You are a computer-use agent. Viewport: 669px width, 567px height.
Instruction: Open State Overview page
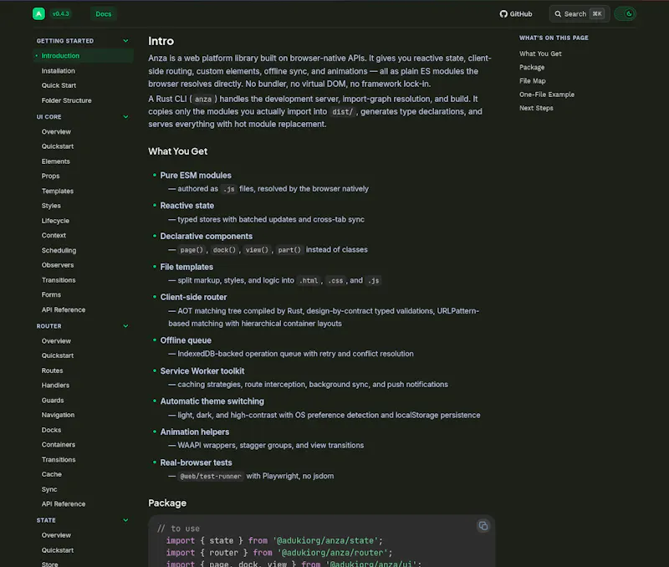point(56,535)
